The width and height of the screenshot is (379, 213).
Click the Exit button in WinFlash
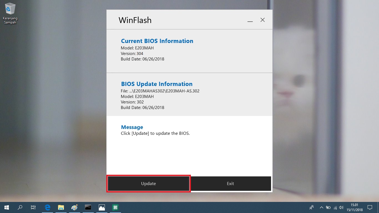230,184
